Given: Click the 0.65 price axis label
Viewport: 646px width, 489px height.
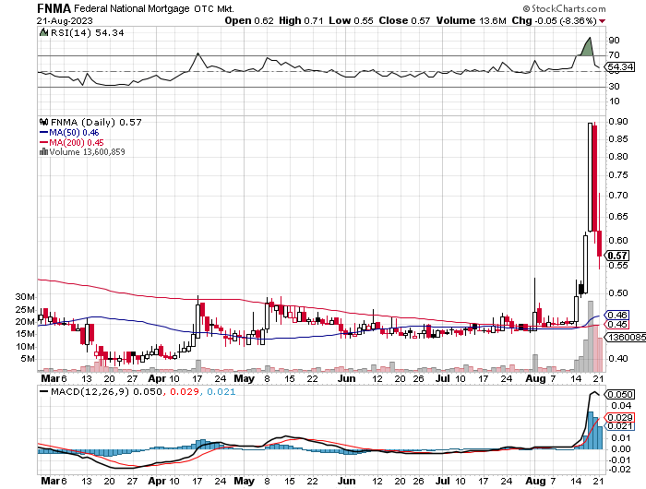Looking at the screenshot, I should tap(618, 217).
